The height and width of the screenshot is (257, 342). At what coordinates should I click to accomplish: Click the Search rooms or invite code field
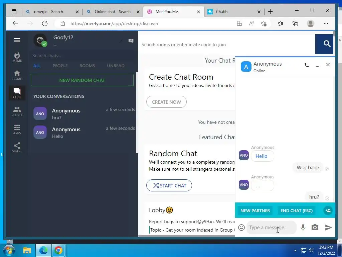click(227, 45)
